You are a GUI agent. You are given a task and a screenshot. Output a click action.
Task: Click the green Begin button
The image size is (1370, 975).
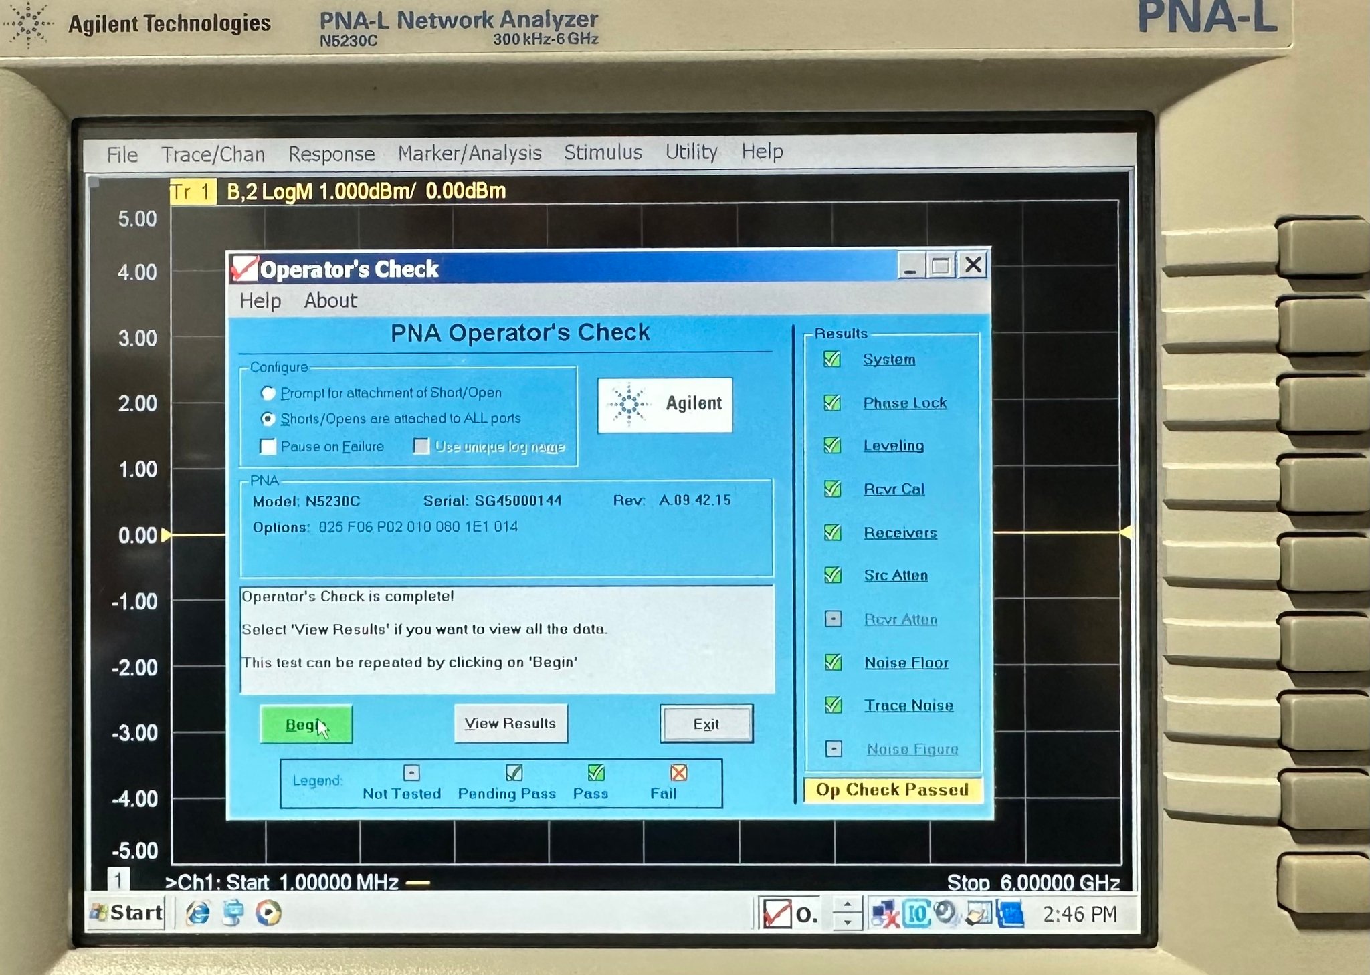click(x=306, y=724)
